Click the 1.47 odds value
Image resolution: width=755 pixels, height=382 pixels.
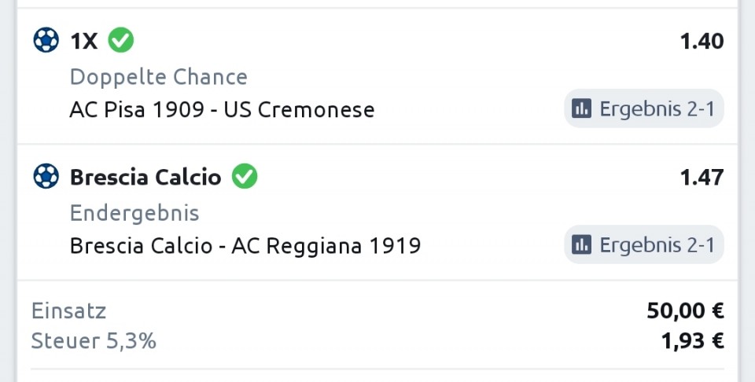point(702,178)
